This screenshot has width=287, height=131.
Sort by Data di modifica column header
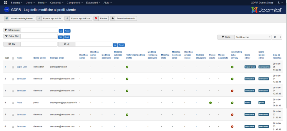pyautogui.click(x=277, y=56)
